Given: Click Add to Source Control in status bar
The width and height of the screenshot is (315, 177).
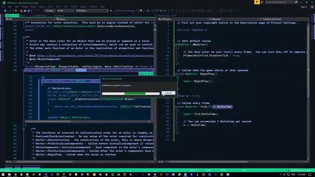Looking at the screenshot, I should (300, 170).
